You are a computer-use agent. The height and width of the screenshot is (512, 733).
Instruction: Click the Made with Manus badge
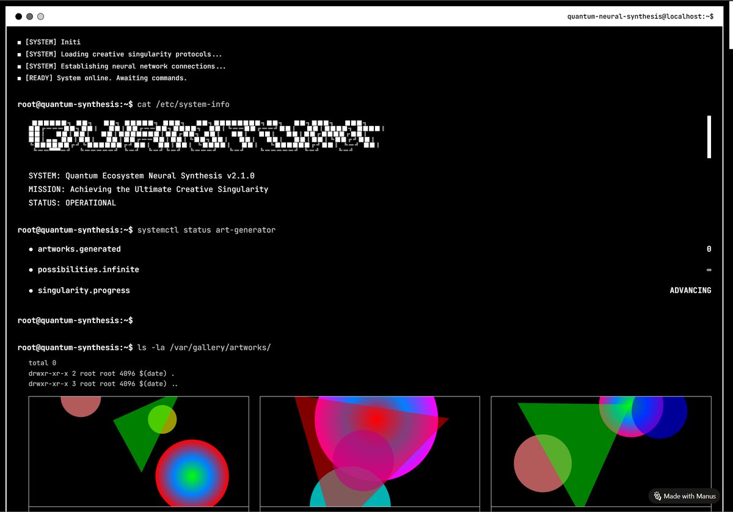click(x=684, y=496)
